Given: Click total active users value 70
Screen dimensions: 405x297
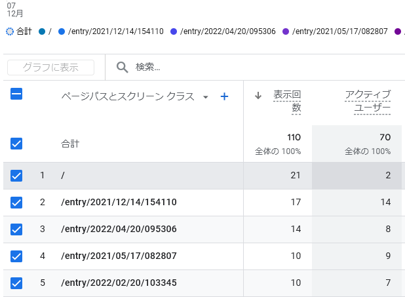Looking at the screenshot, I should [385, 137].
